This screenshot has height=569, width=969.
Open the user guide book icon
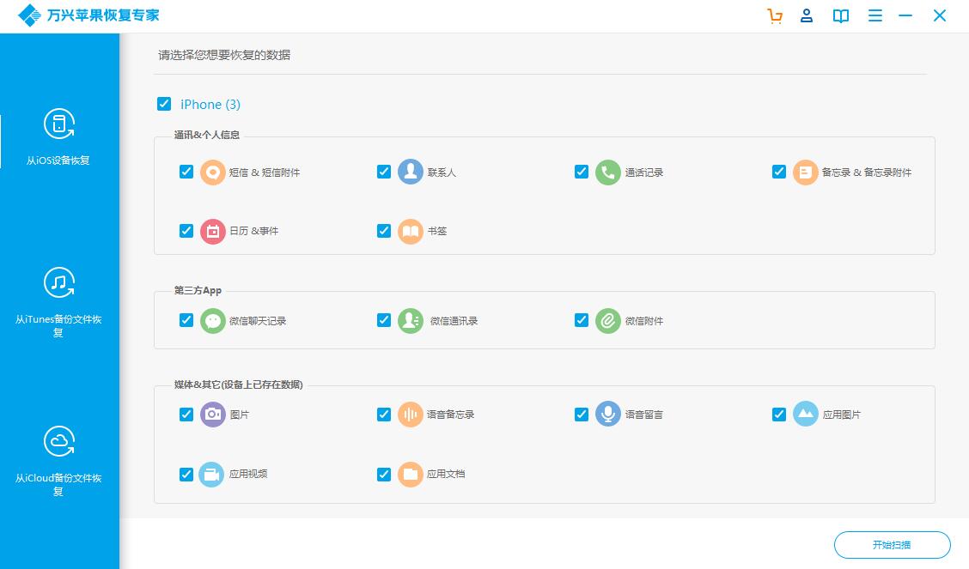(841, 16)
